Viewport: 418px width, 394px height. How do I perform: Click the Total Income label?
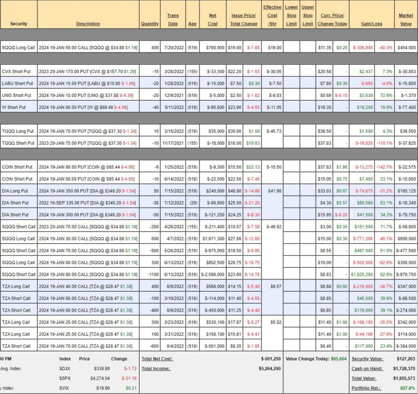(x=156, y=369)
